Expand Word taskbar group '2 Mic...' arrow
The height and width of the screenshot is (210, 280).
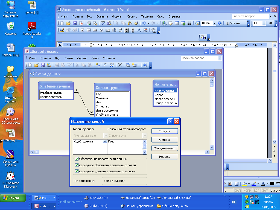click(54, 198)
